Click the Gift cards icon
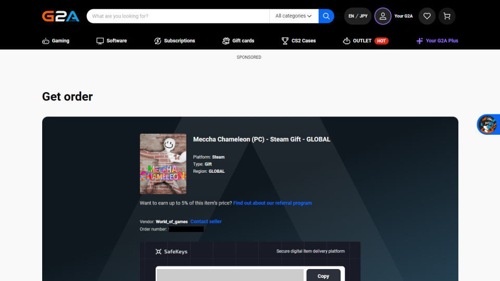The image size is (500, 281). point(226,41)
